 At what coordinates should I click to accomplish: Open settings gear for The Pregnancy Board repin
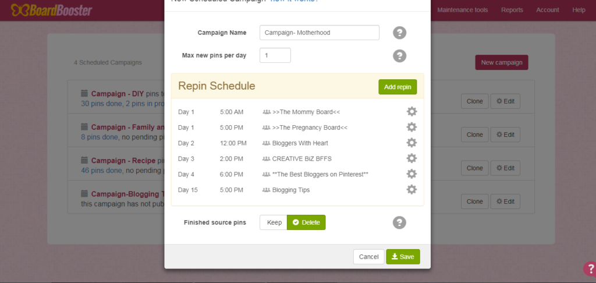coord(411,127)
